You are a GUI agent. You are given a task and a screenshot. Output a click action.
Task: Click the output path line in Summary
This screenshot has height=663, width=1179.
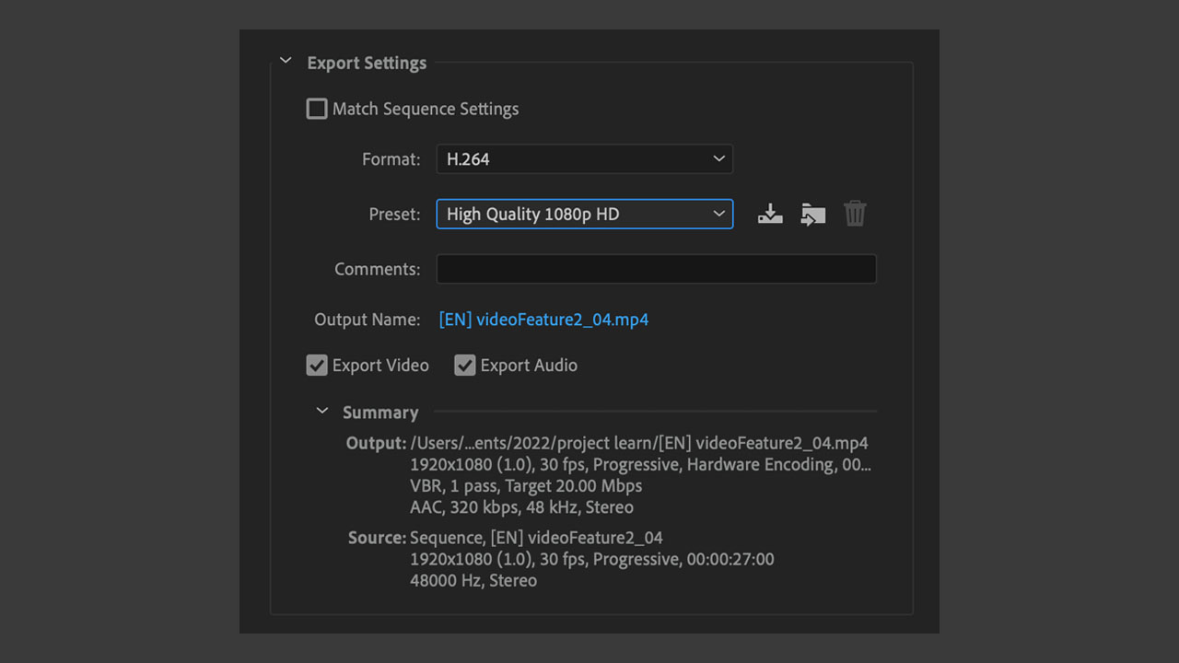639,443
